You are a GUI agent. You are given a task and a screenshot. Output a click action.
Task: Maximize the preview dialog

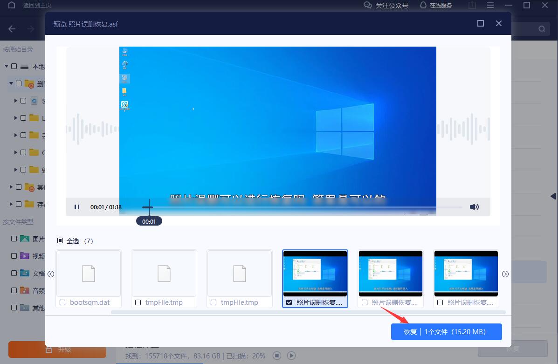(481, 23)
